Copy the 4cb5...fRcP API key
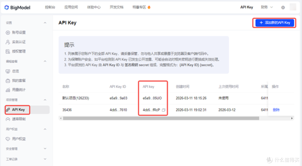The image size is (302, 166). [164, 110]
